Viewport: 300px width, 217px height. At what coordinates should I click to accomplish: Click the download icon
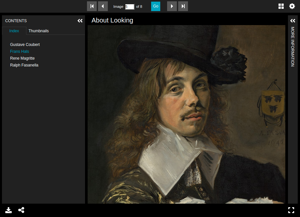coord(8,210)
